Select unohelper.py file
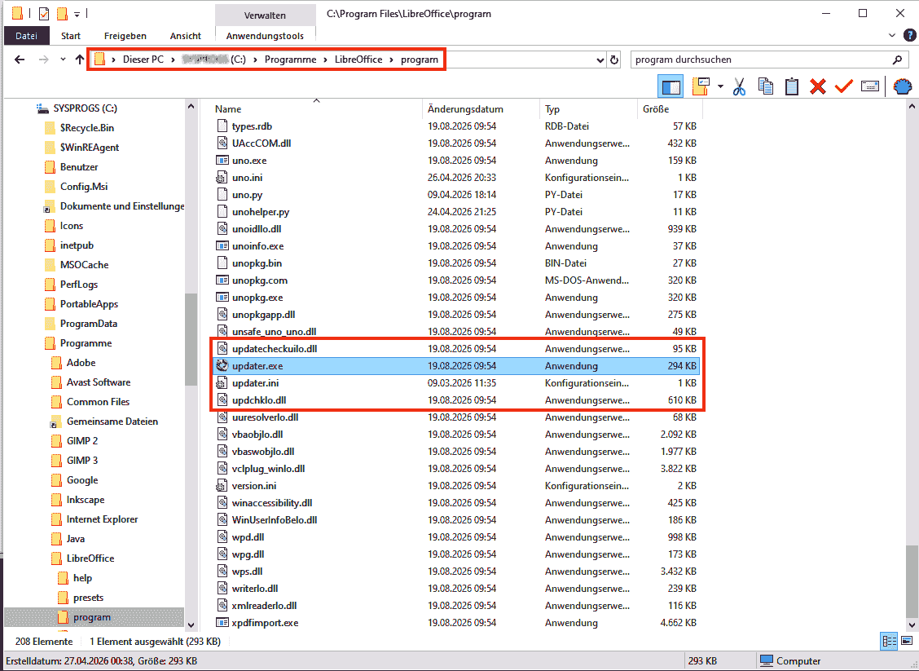The width and height of the screenshot is (919, 671). pos(261,212)
